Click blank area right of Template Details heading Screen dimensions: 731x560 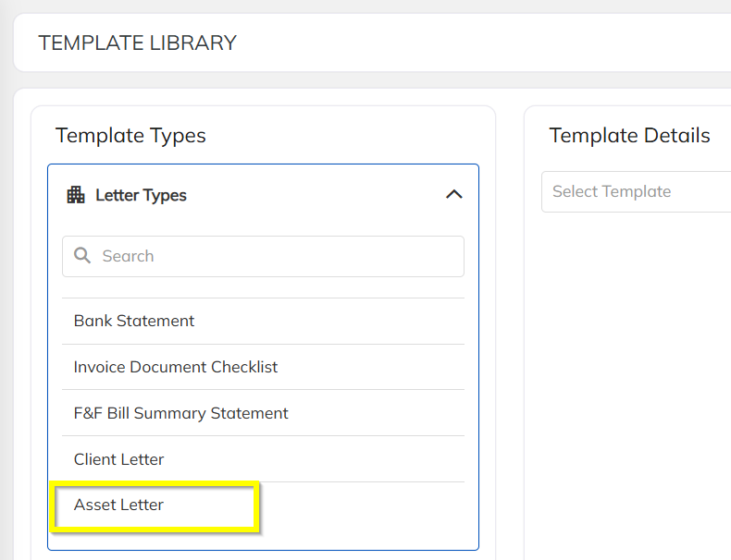721,136
